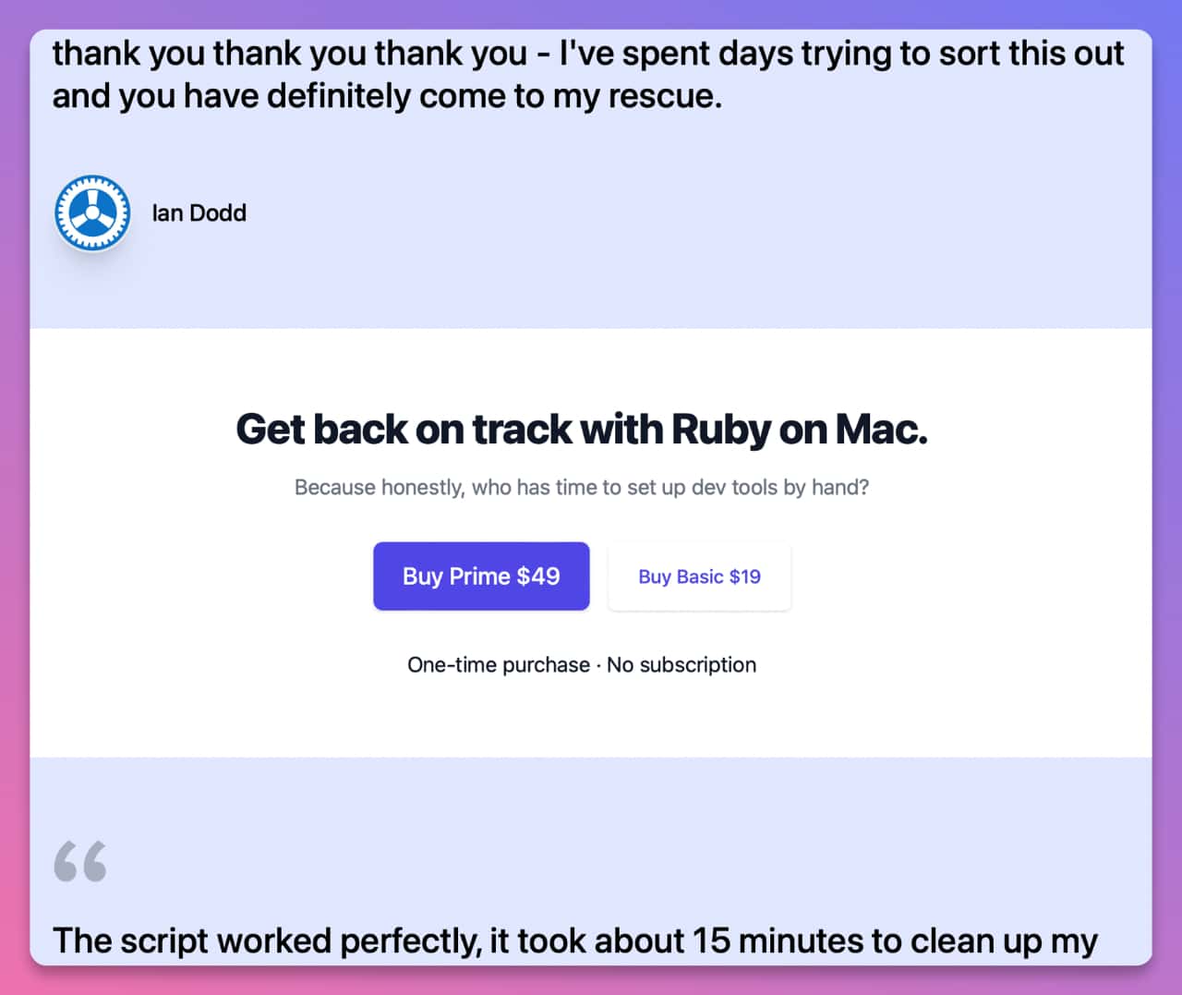Click Ian Dodd's gear avatar icon
This screenshot has width=1182, height=995.
point(91,213)
